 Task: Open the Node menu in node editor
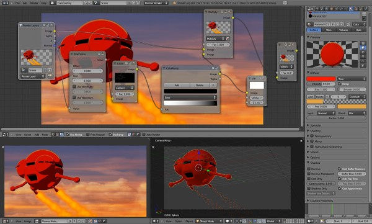click(45, 135)
